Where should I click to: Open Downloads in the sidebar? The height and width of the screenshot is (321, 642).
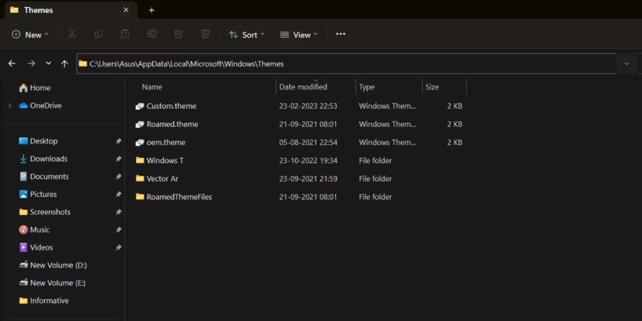(48, 159)
